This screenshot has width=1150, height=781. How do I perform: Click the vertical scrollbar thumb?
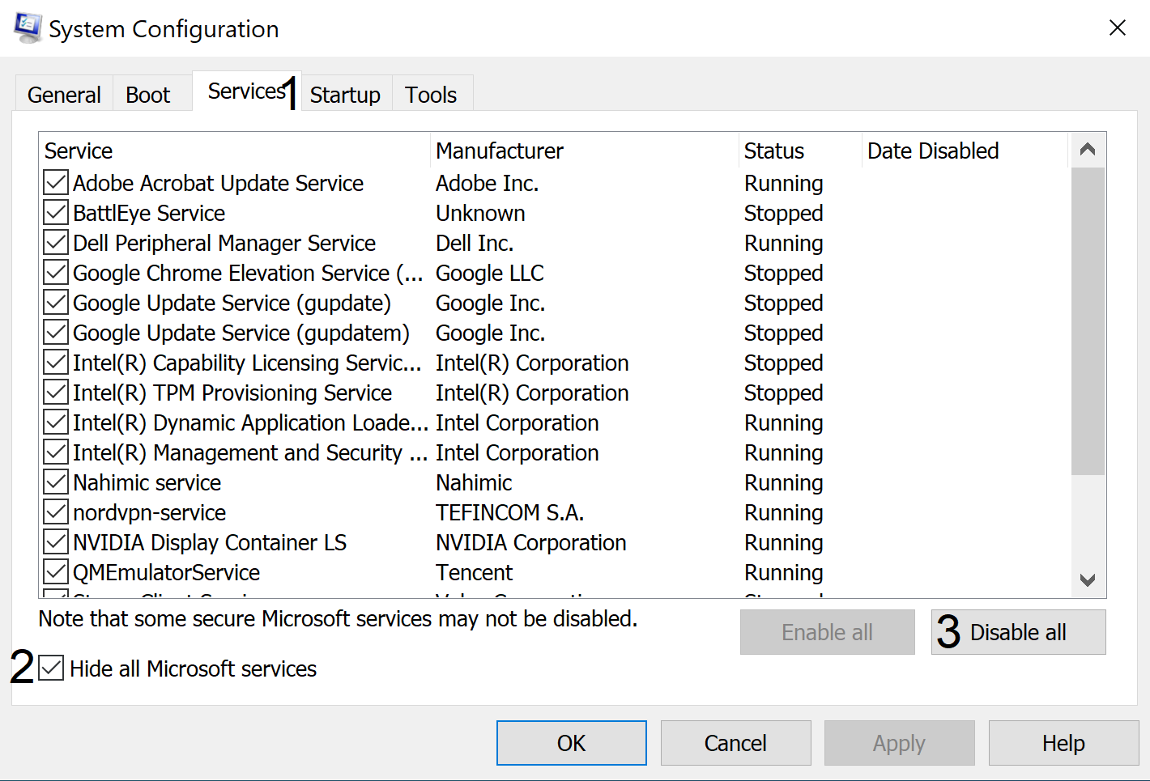coord(1088,320)
